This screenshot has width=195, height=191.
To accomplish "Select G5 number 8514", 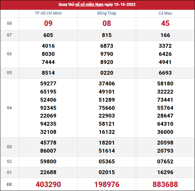I will coord(48,73).
